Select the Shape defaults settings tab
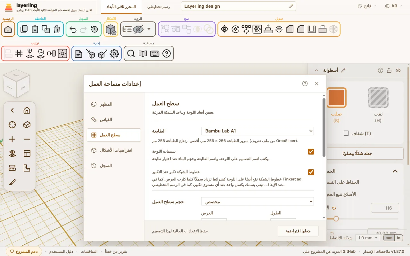 point(114,150)
